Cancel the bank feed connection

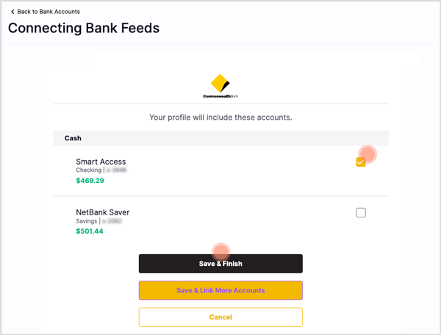(220, 317)
